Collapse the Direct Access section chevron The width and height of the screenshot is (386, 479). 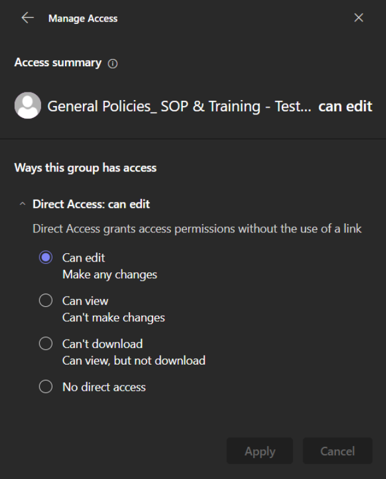[x=23, y=204]
